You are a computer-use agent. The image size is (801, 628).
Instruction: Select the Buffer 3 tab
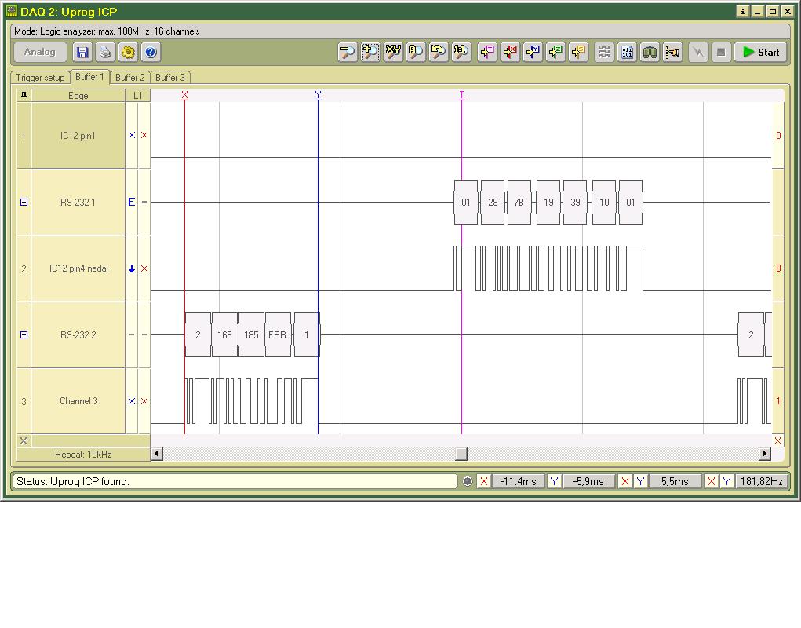170,78
